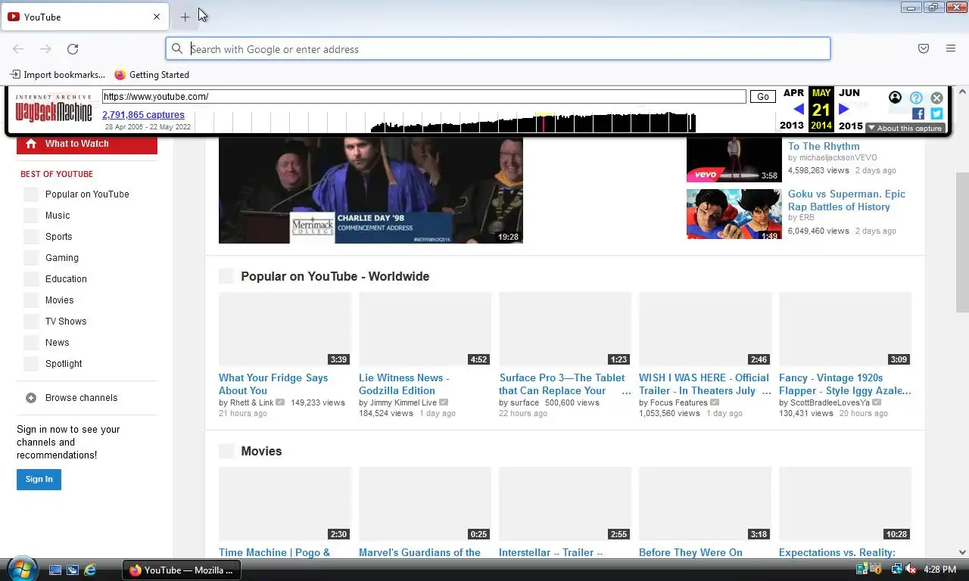The width and height of the screenshot is (969, 581).
Task: Open Interstellar Trailer video title
Action: point(551,553)
